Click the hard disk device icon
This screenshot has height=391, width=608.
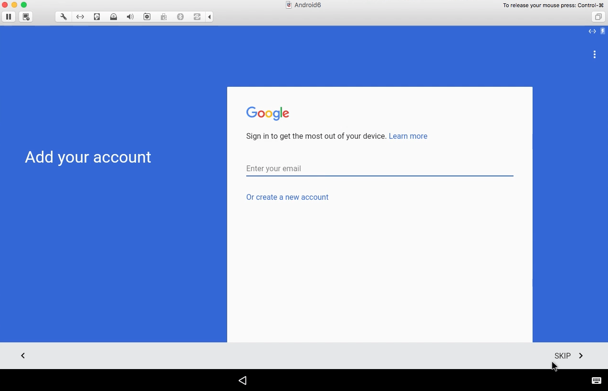pos(97,17)
